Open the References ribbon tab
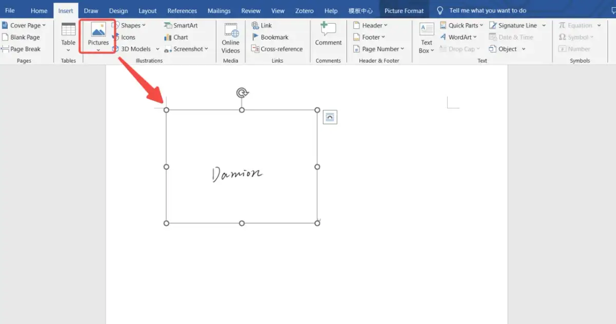This screenshot has width=616, height=324. (182, 11)
